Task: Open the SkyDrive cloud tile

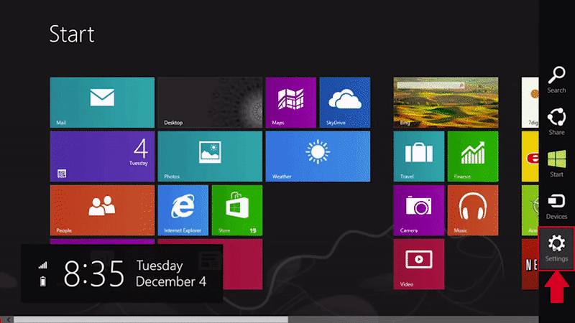Action: (344, 102)
